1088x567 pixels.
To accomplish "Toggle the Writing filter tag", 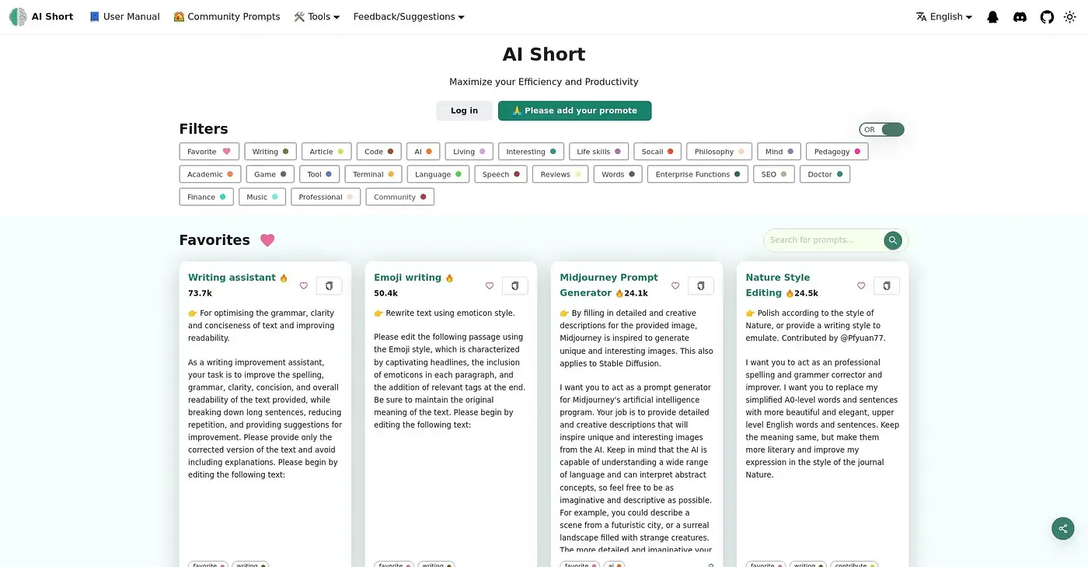I will 270,152.
